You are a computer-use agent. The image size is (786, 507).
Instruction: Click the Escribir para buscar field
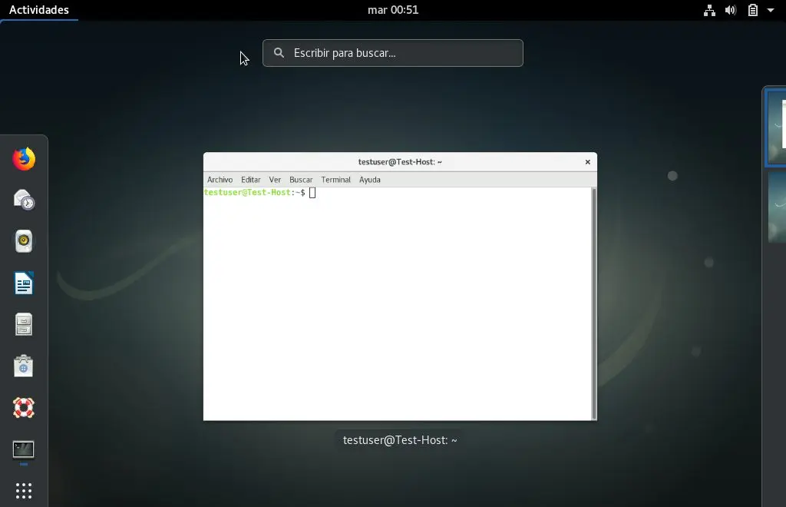tap(392, 53)
